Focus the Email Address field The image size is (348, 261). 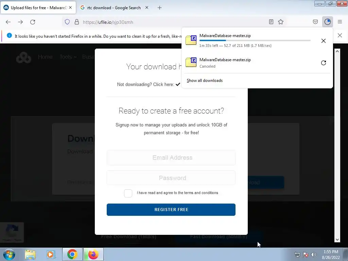(x=171, y=158)
